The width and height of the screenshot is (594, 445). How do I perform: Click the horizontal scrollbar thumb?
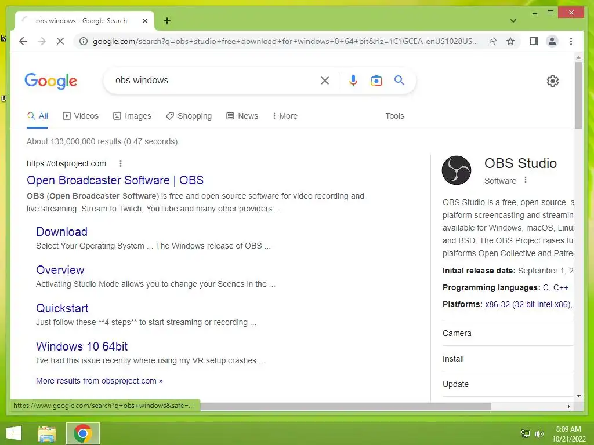[346, 406]
